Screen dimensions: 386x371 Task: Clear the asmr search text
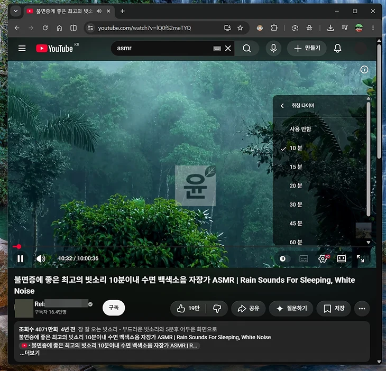[228, 48]
